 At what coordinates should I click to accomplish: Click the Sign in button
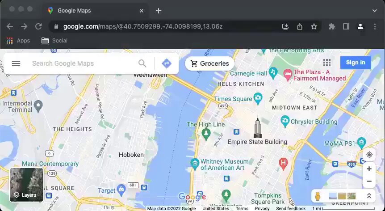coord(355,63)
